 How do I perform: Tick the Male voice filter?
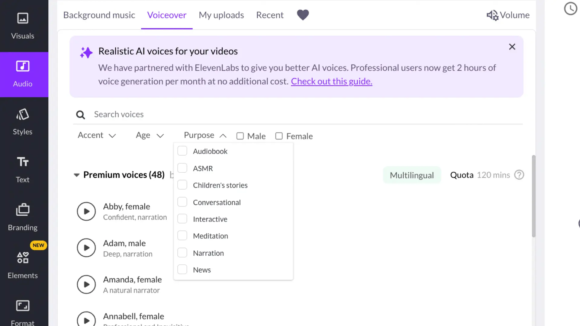[x=240, y=136]
